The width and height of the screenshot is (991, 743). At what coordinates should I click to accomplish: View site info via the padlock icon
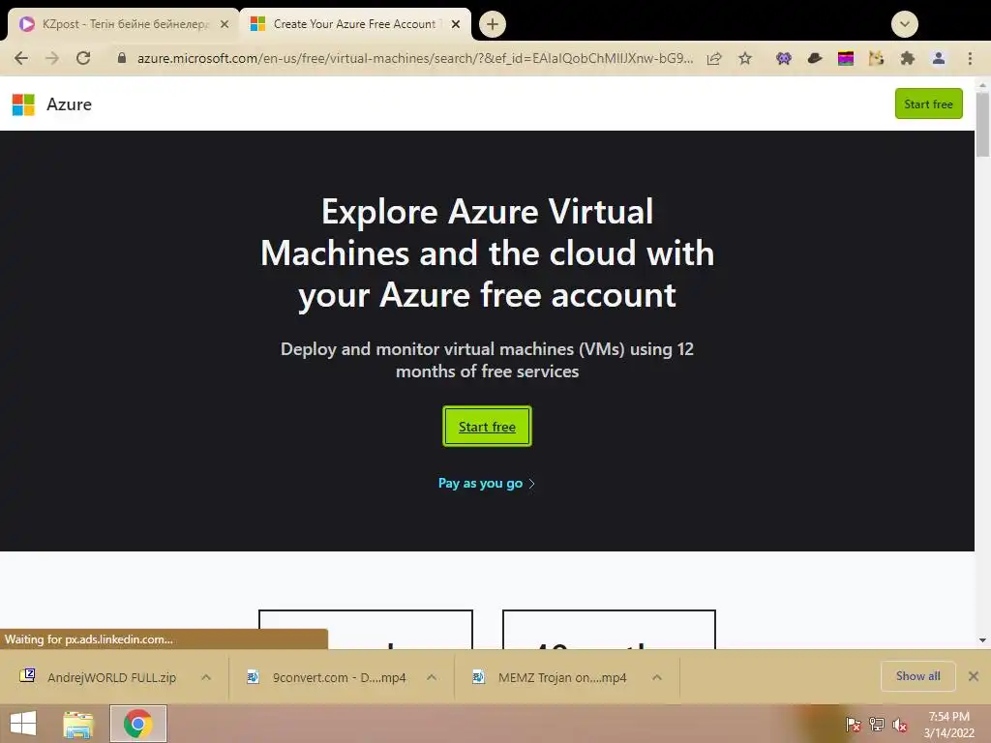(x=122, y=58)
